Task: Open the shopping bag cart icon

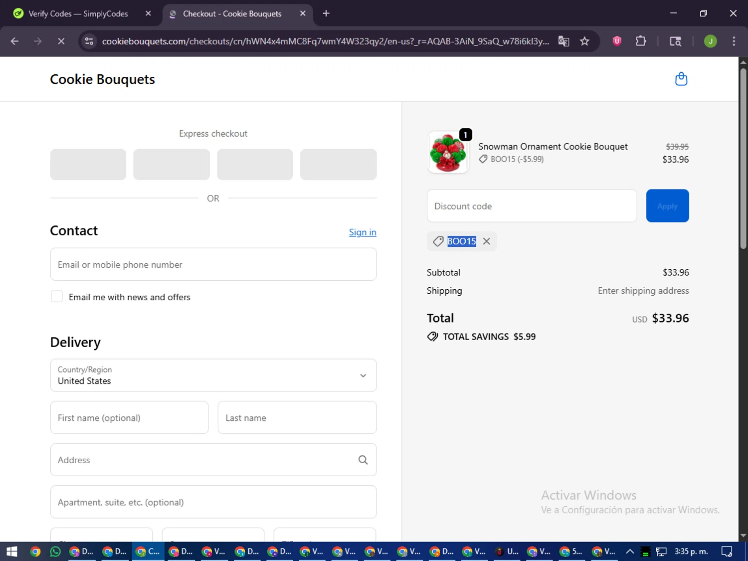Action: click(x=681, y=79)
